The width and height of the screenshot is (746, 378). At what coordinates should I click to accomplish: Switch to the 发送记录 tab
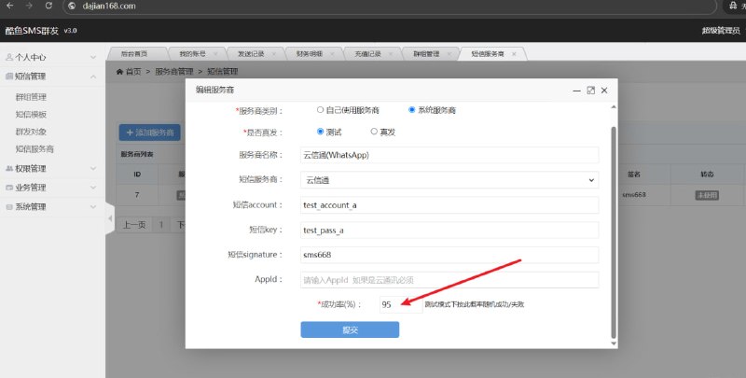[251, 54]
